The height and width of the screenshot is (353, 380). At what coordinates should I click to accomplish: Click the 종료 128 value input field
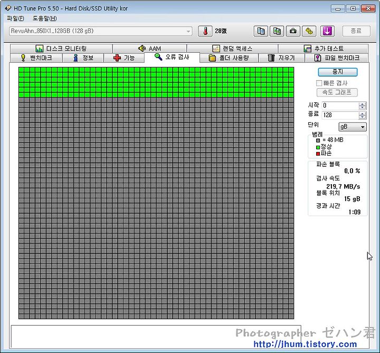click(340, 115)
